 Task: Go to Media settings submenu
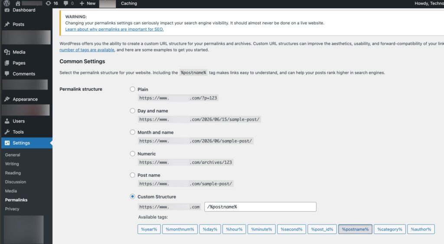pyautogui.click(x=11, y=191)
